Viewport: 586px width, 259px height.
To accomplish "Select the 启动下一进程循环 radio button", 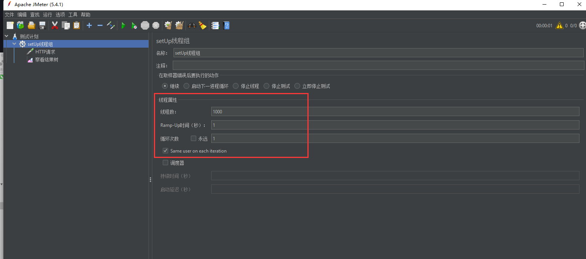I will [x=187, y=86].
